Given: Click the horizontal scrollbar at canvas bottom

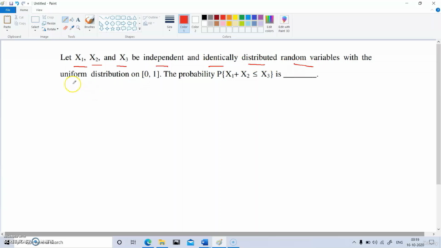Looking at the screenshot, I should click(x=214, y=234).
